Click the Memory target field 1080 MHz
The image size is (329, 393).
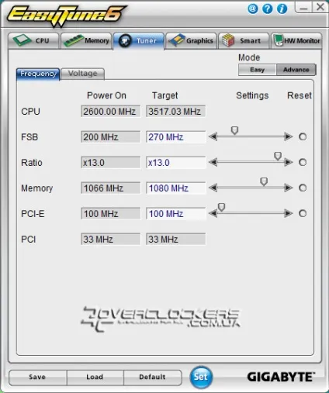click(176, 188)
